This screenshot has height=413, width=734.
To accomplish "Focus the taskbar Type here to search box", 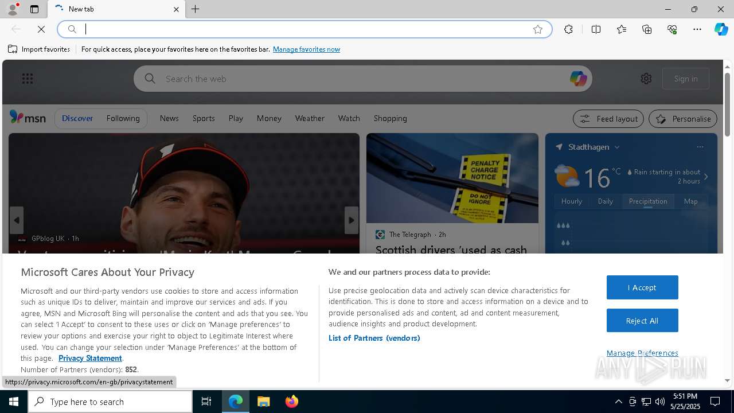I will (x=110, y=402).
